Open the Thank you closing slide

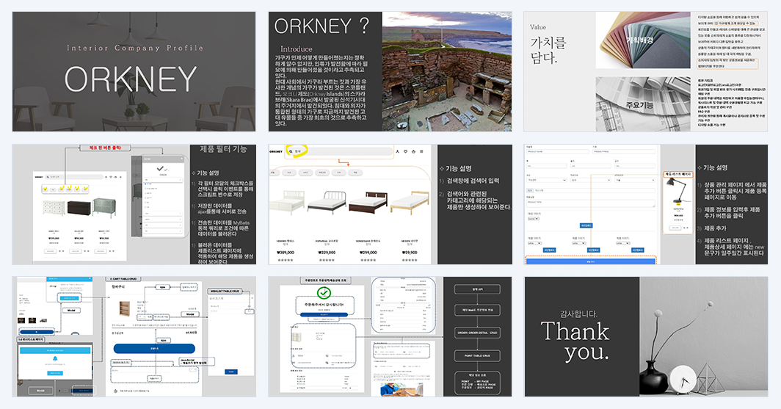(646, 337)
